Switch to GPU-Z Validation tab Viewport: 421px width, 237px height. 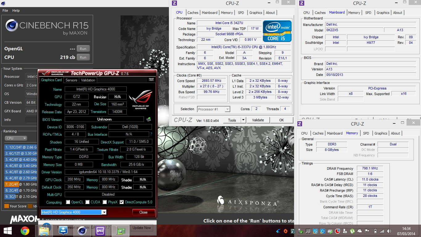point(88,80)
